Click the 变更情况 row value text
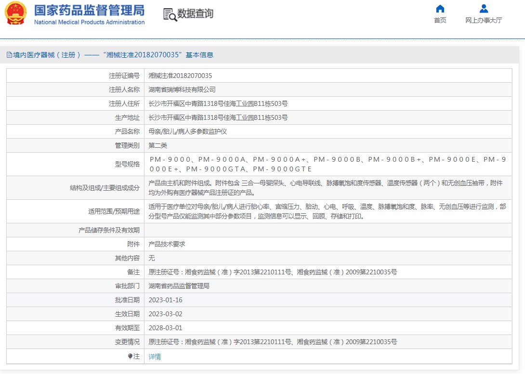525x374 pixels. [x=273, y=342]
